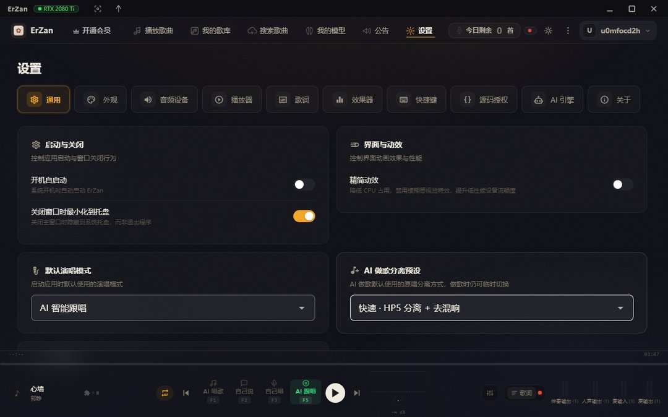Click the red record dot pill near the username
668x417 pixels.
pos(530,31)
